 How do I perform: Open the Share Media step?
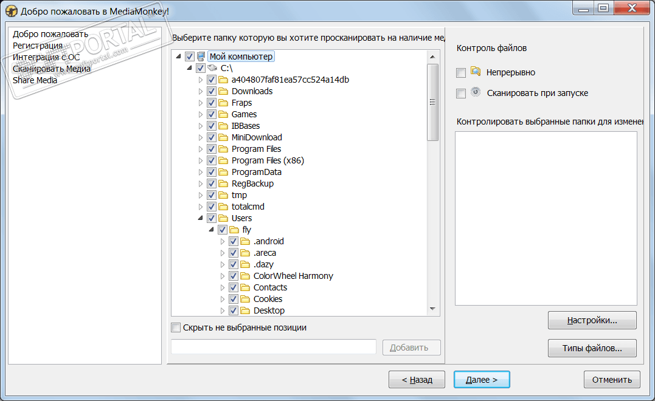pyautogui.click(x=35, y=80)
